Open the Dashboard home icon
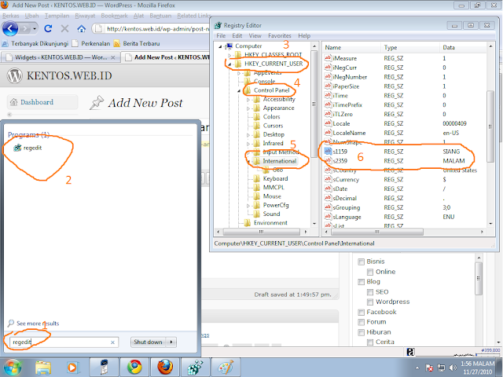503x377 pixels. point(13,102)
